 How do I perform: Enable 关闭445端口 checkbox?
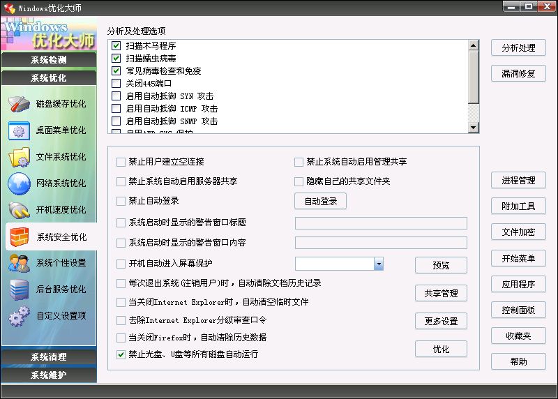coord(116,84)
